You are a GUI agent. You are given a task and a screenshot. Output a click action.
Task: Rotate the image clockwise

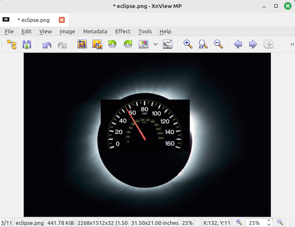(128, 44)
